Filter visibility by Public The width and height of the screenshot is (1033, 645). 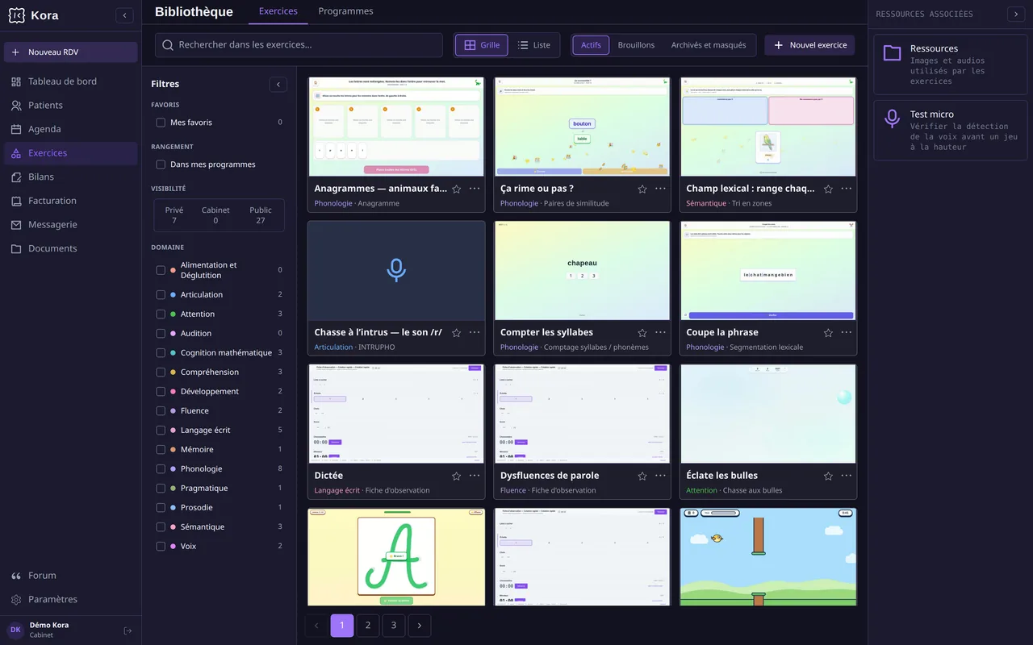coord(261,215)
